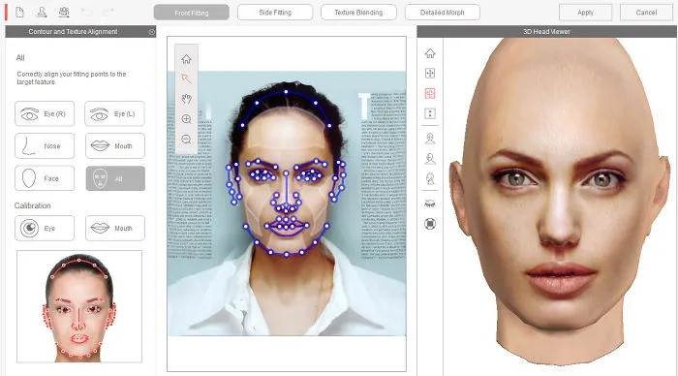Toggle the eyelash display icon
Screen dimensions: 678x376
(x=430, y=204)
